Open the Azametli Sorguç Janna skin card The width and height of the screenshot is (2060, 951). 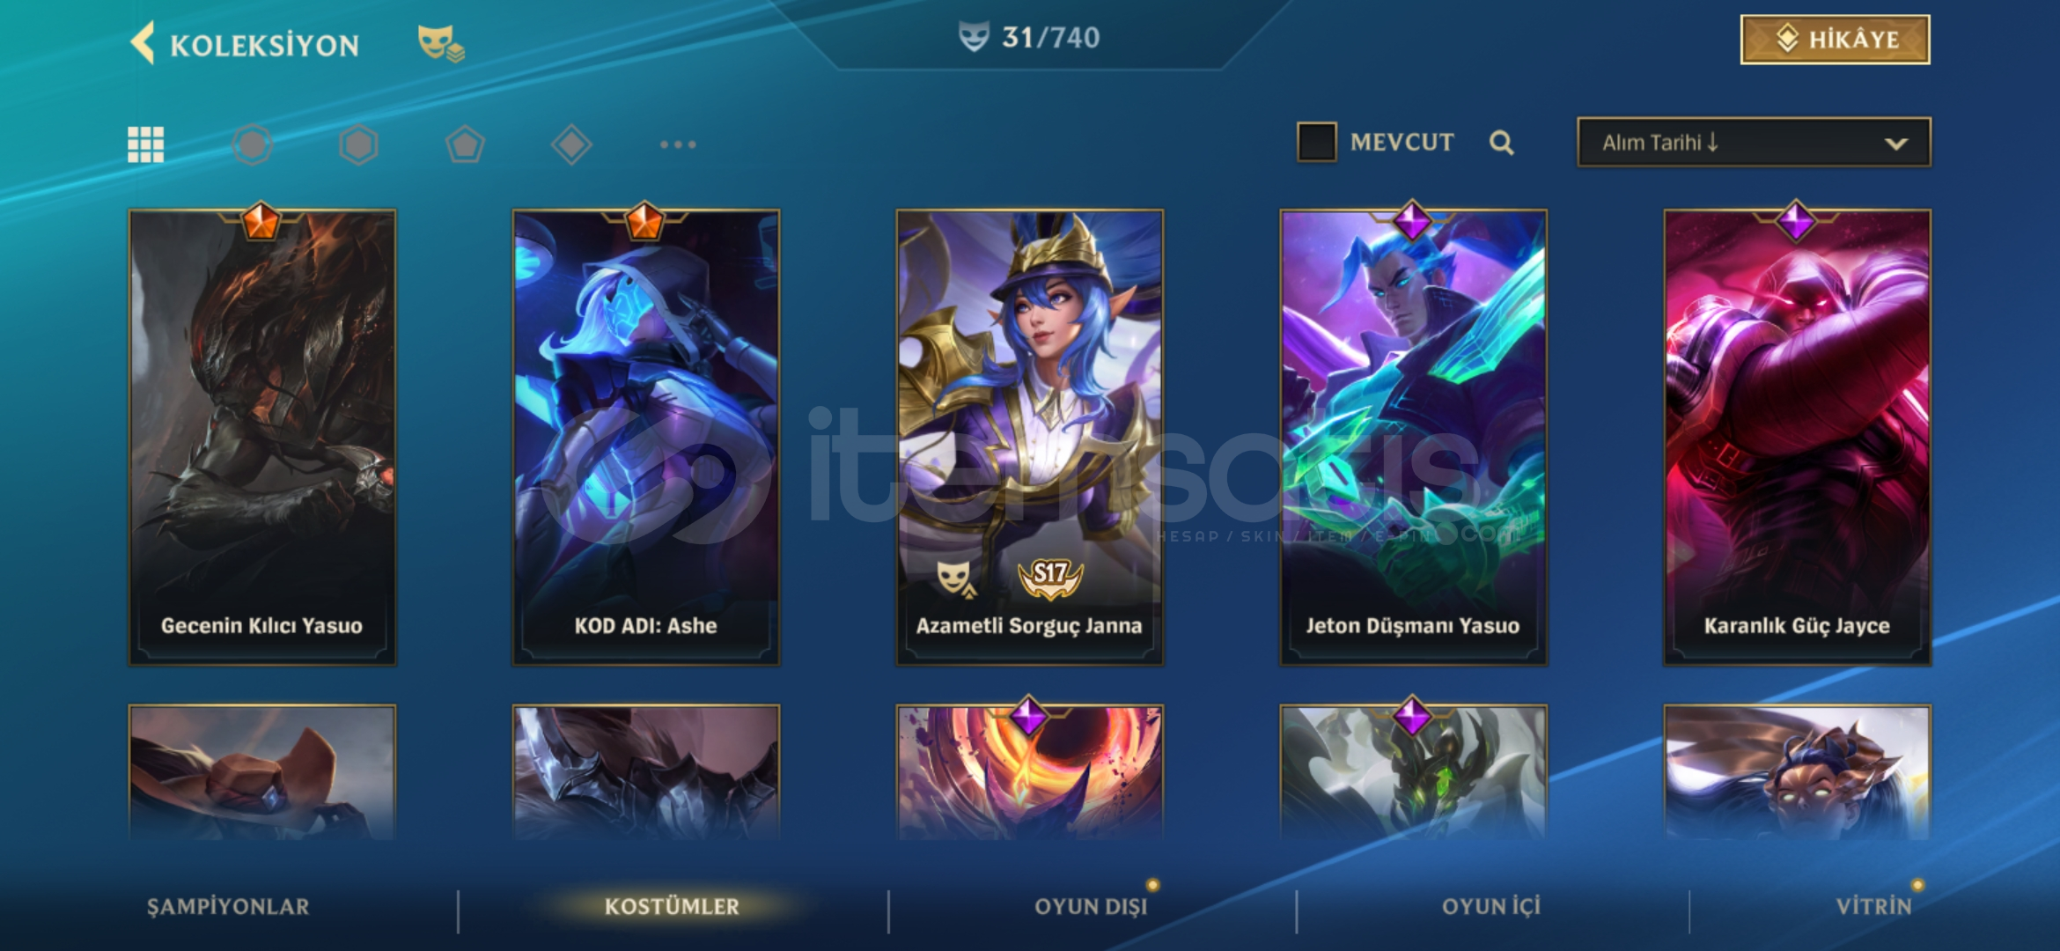pyautogui.click(x=1030, y=437)
